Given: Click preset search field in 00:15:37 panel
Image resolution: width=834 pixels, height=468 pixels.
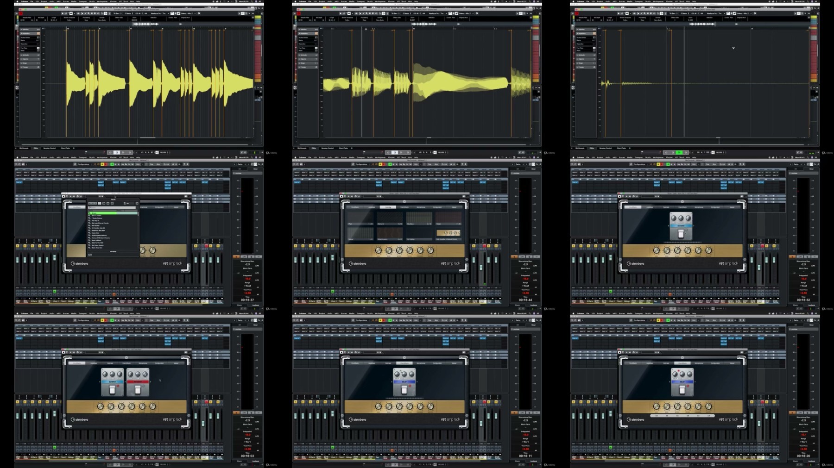Looking at the screenshot, I should coord(112,207).
